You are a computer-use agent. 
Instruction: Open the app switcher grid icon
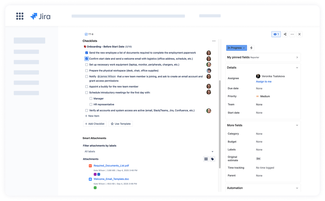click(x=20, y=16)
